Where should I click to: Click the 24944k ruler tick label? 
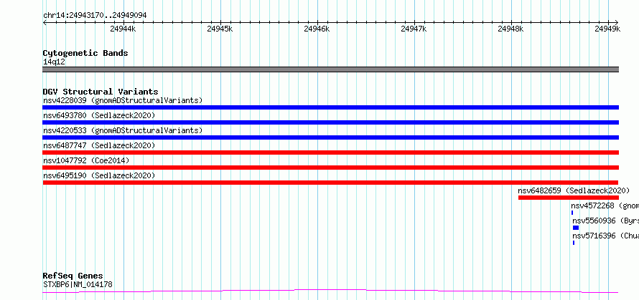pyautogui.click(x=123, y=29)
